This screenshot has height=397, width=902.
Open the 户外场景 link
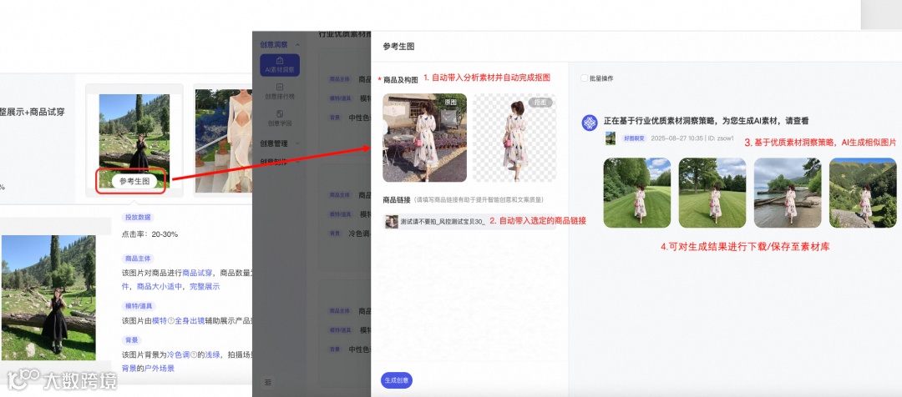coord(160,369)
